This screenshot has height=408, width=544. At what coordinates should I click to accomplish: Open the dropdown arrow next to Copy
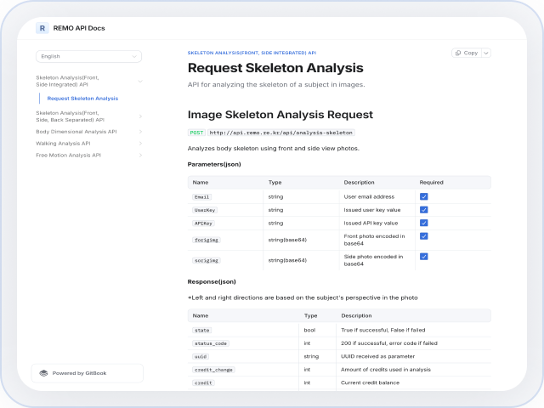pyautogui.click(x=485, y=53)
